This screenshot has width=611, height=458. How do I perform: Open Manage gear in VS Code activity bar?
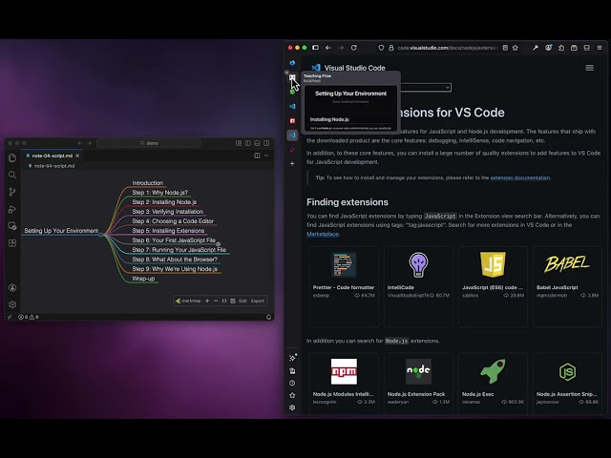(12, 304)
